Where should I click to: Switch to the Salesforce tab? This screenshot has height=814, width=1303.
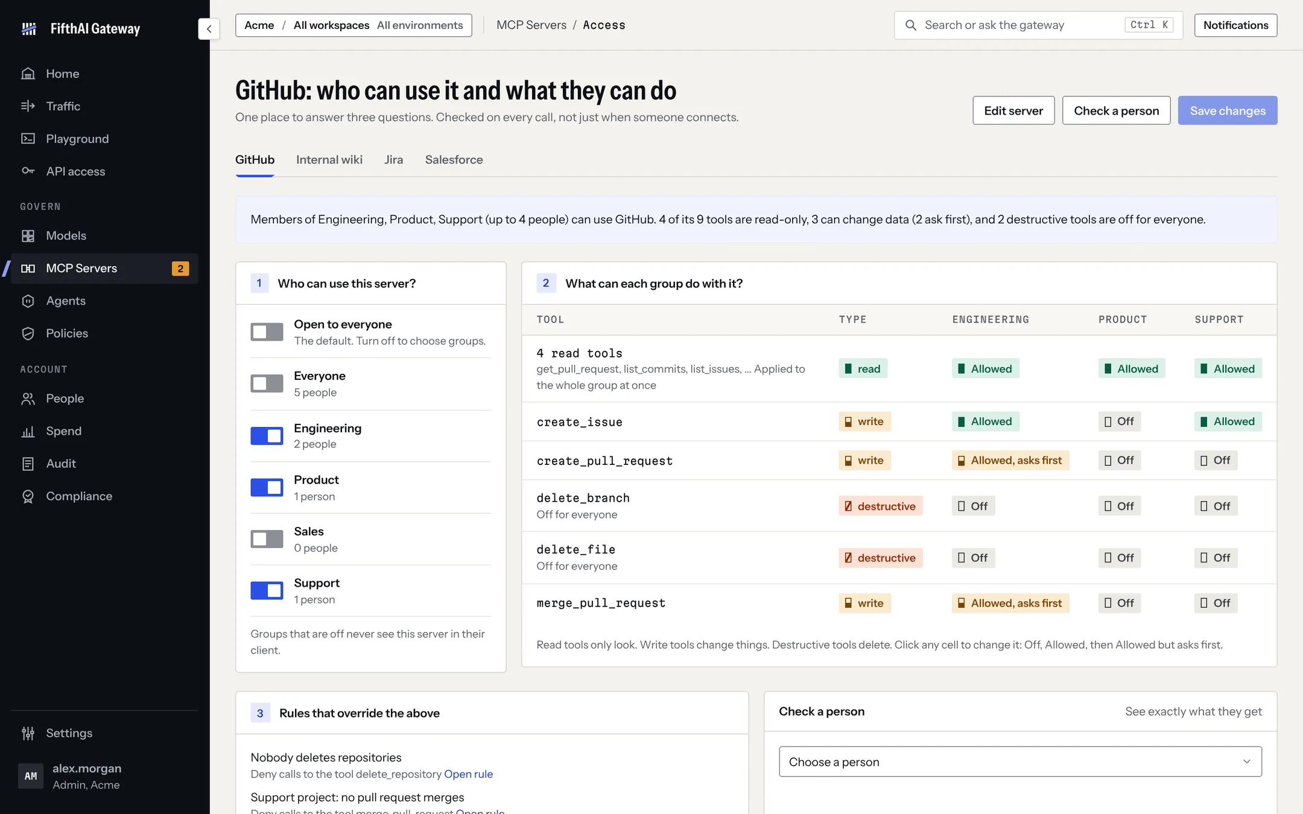pyautogui.click(x=454, y=160)
